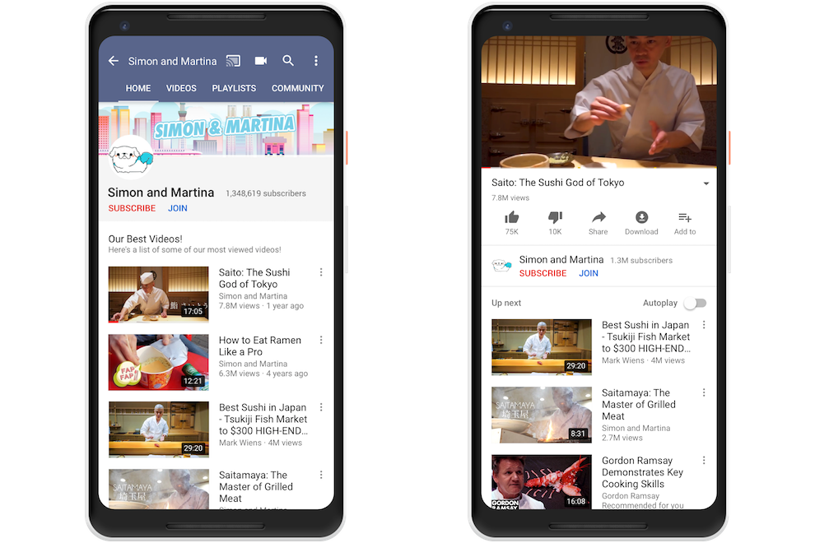Screen dimensions: 815x543
Task: Tap the Simon & Martina channel banner
Action: point(217,128)
